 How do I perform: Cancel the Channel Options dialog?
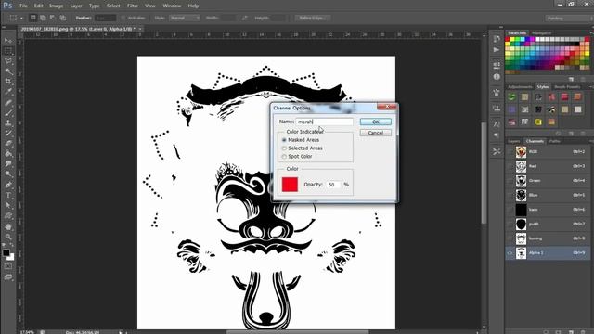click(x=375, y=133)
